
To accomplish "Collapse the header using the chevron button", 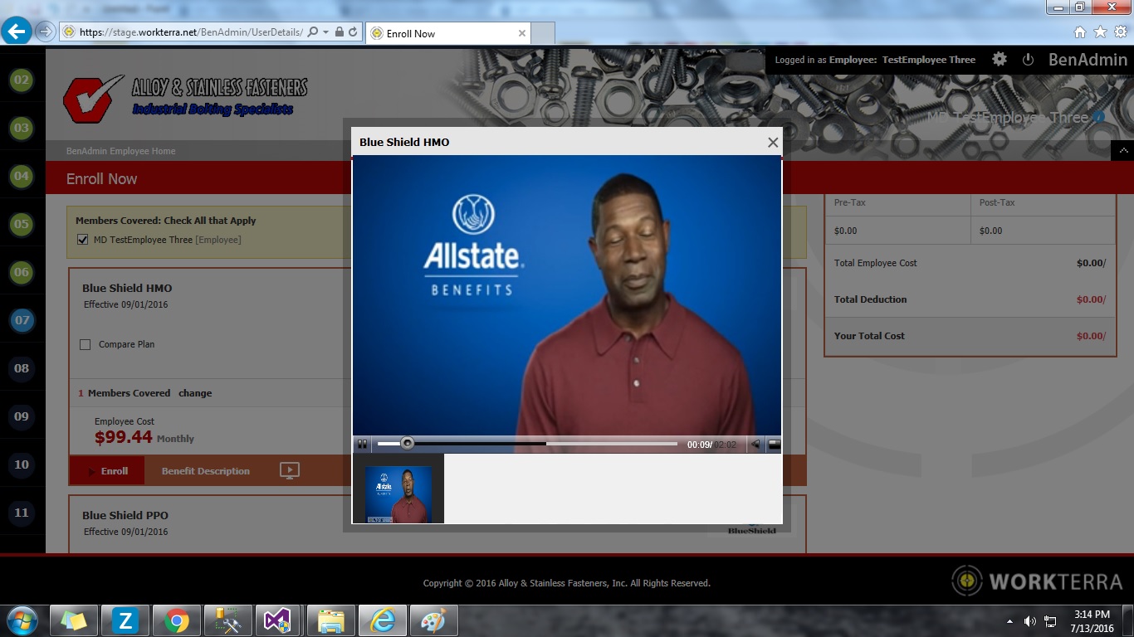I will (1122, 151).
